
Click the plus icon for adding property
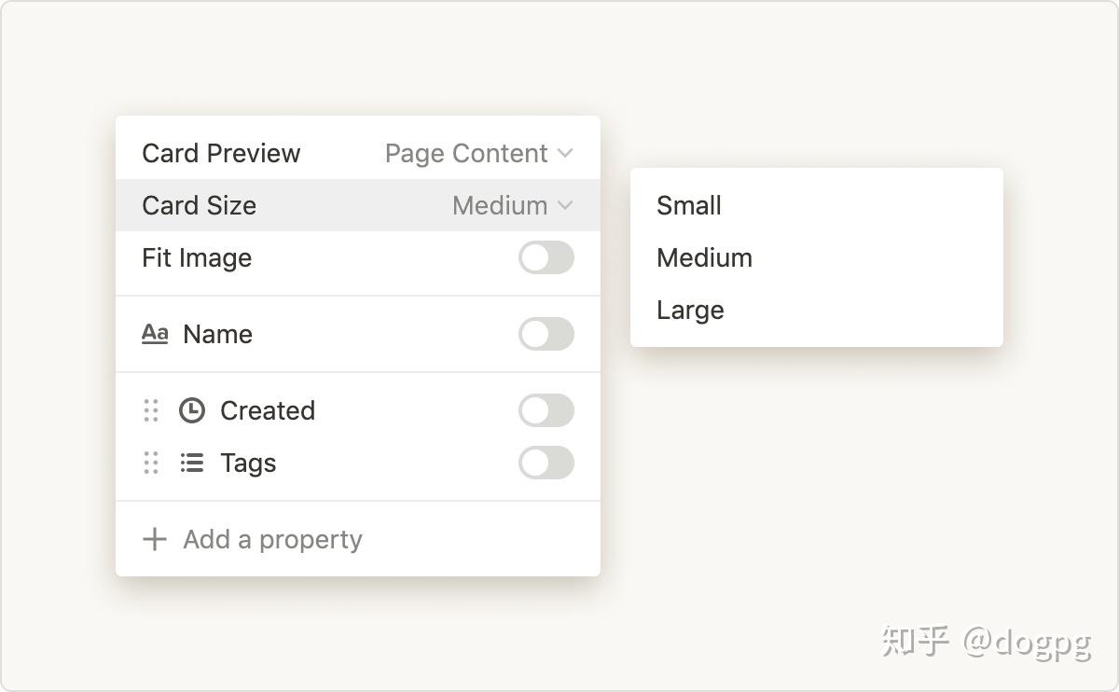[155, 539]
